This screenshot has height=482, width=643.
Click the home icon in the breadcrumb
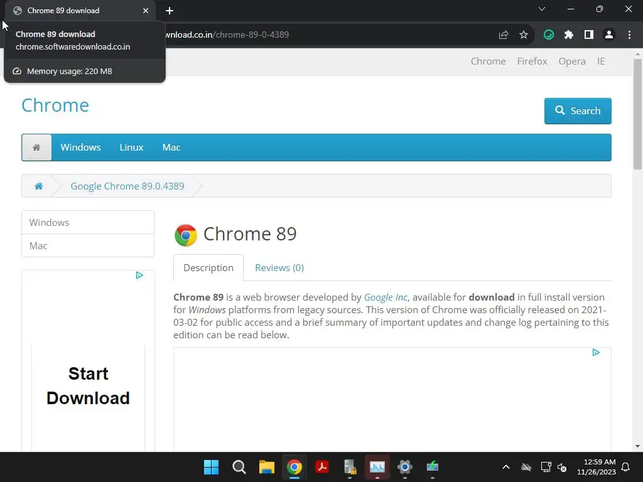(x=38, y=186)
